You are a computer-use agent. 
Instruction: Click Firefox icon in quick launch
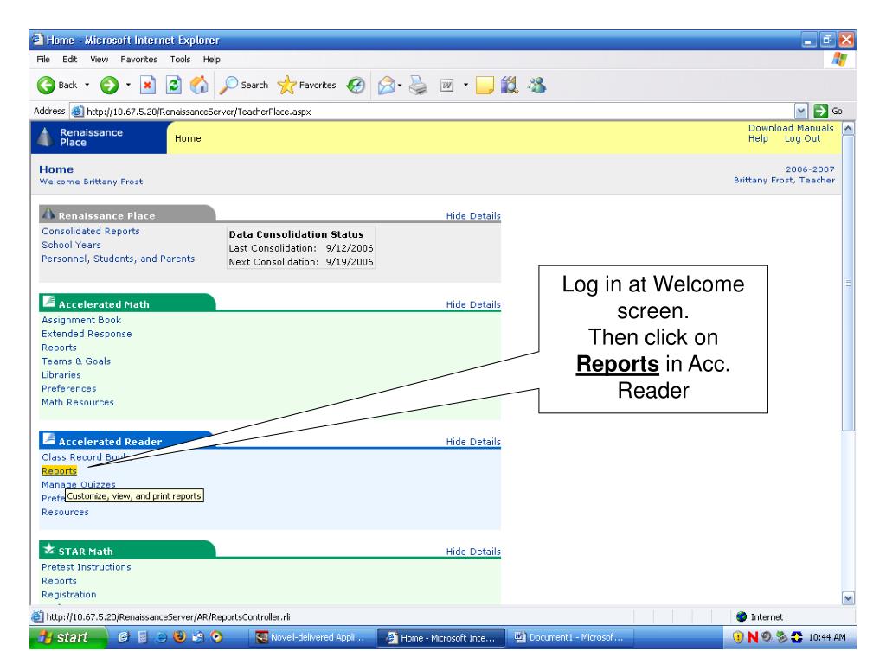pyautogui.click(x=180, y=637)
